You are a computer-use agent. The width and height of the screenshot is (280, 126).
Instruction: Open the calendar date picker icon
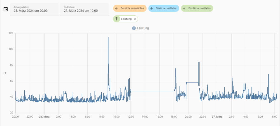pyautogui.click(x=6, y=9)
